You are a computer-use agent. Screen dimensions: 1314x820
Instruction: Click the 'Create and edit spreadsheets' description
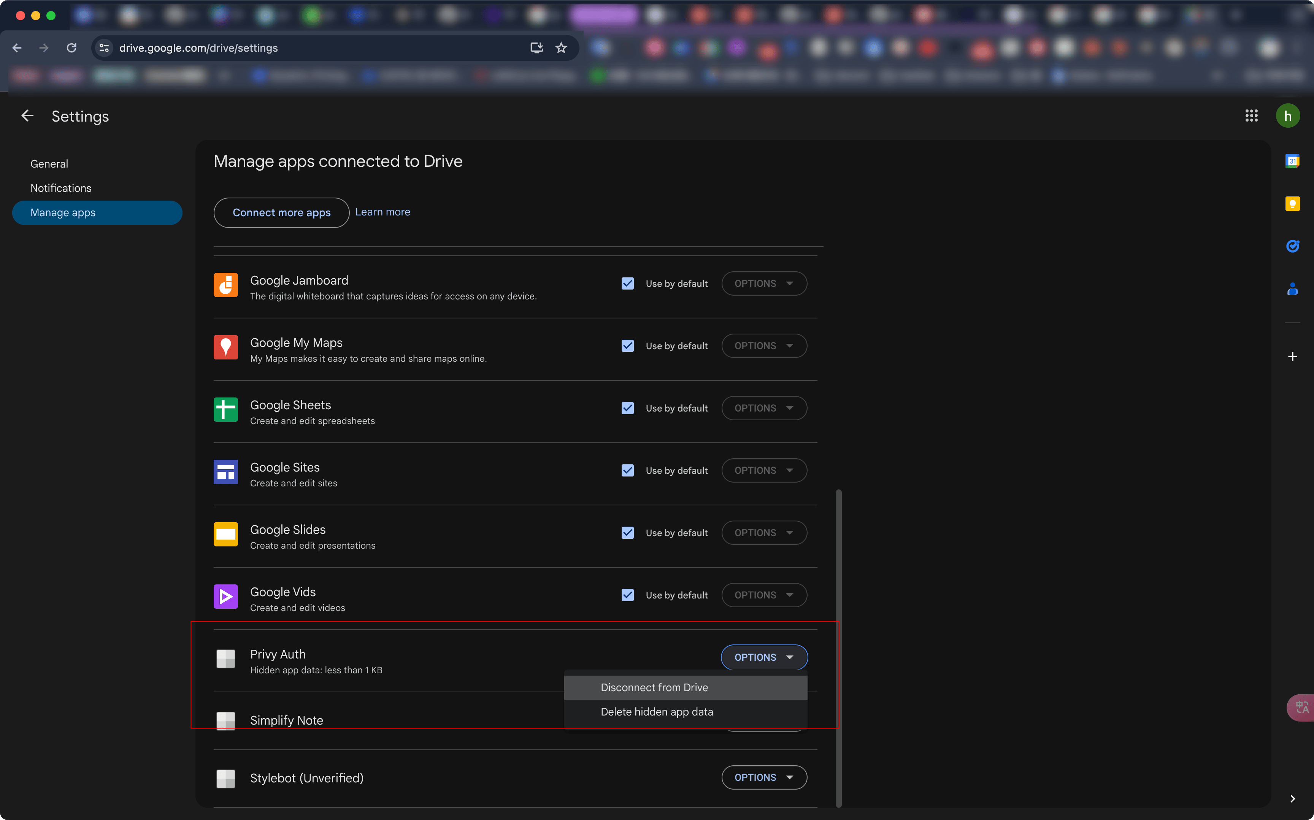pyautogui.click(x=313, y=421)
